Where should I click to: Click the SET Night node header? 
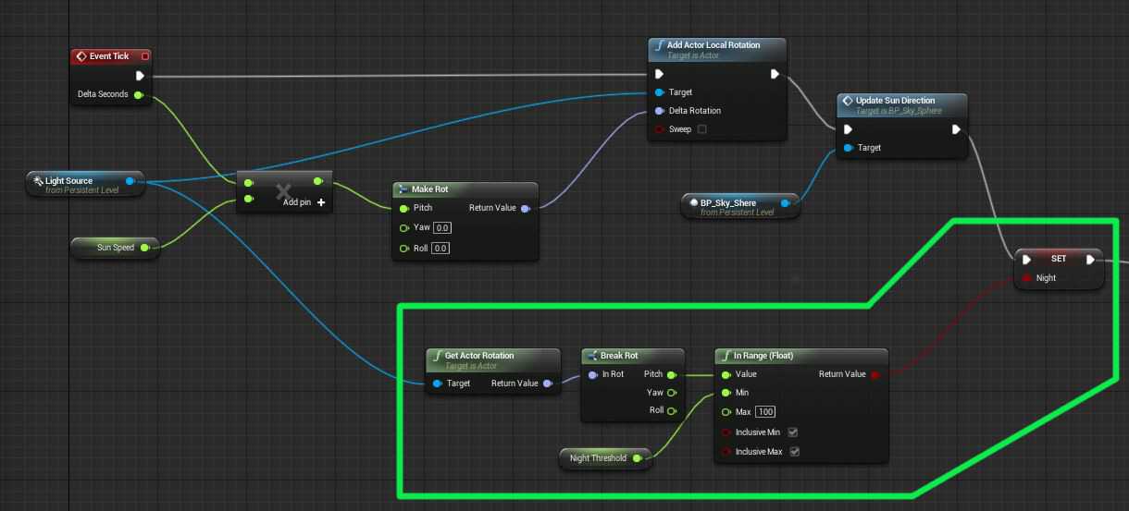click(x=1058, y=259)
